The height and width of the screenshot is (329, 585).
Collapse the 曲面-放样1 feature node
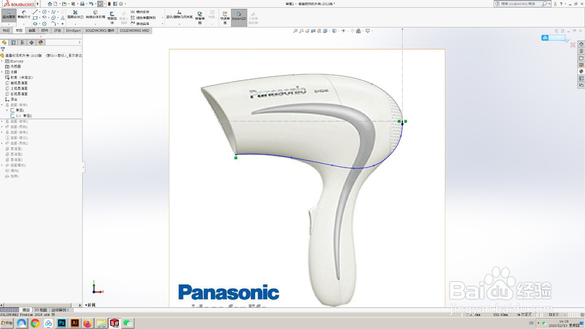(x=2, y=105)
